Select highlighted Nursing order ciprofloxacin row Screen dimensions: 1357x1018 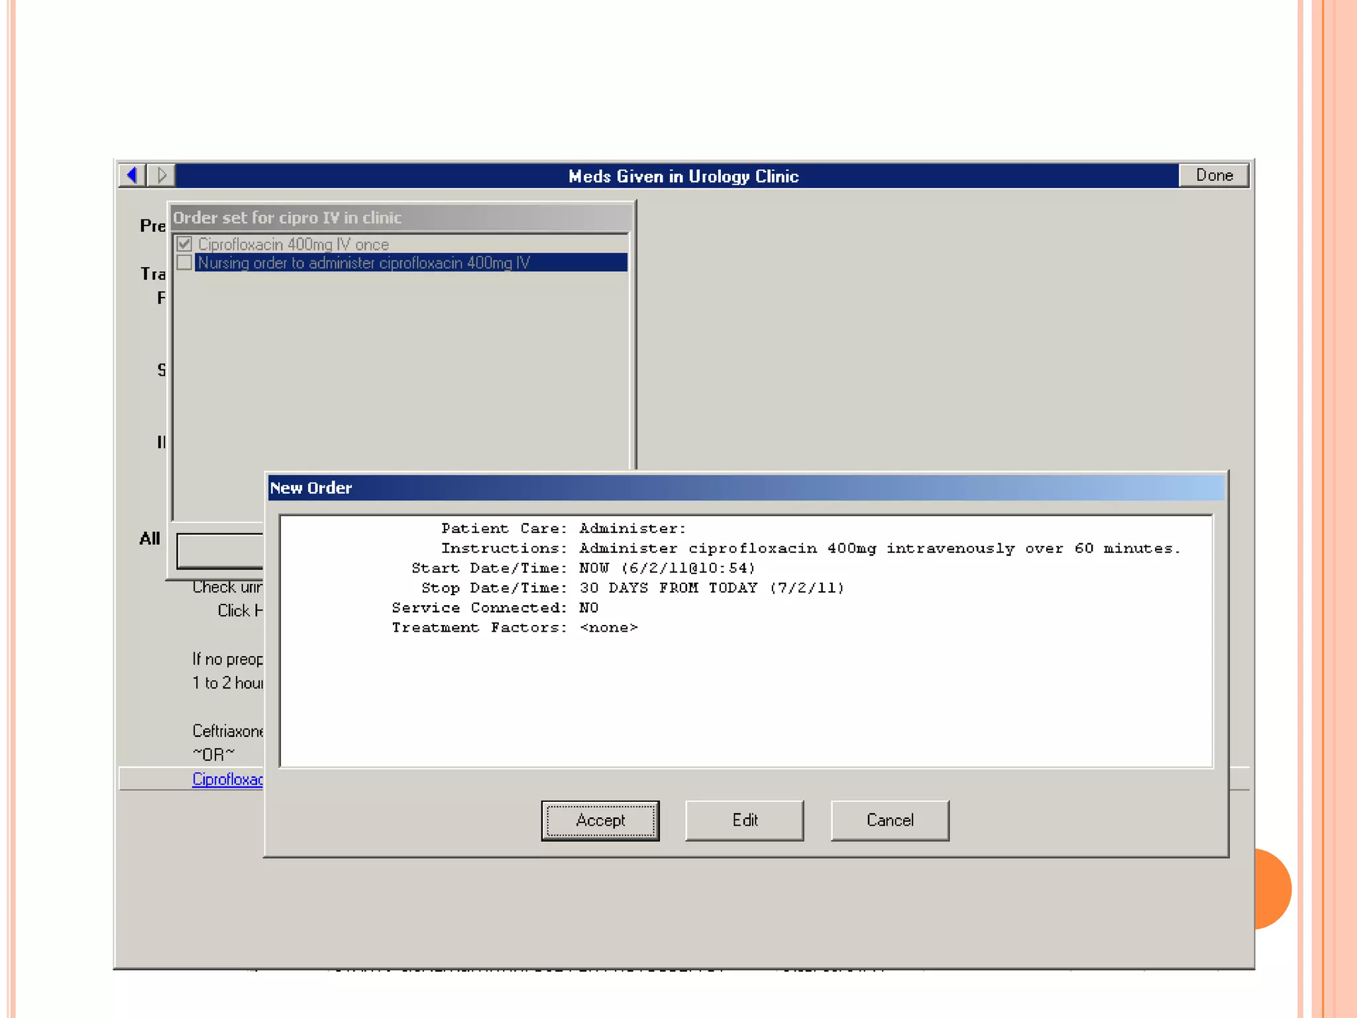(x=364, y=263)
